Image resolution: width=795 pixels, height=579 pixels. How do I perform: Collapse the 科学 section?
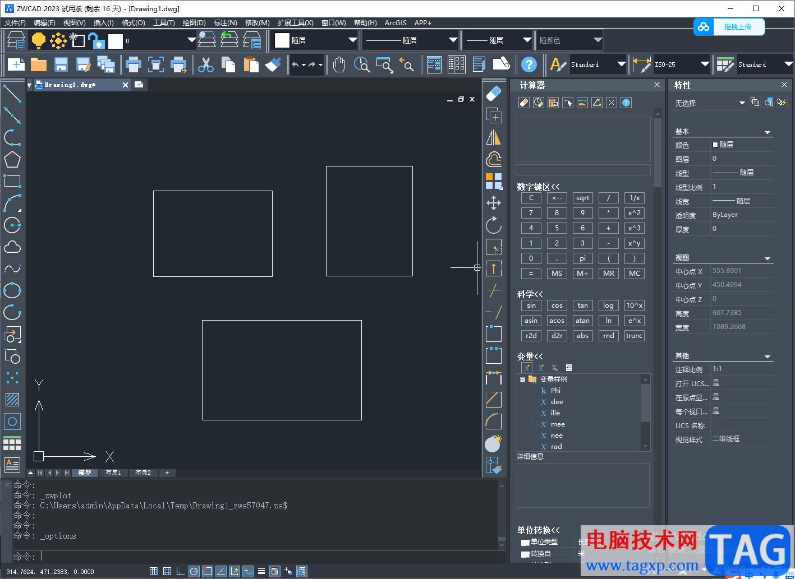pos(530,294)
